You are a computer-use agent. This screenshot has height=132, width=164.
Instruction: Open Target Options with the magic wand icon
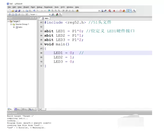pos(53,15)
